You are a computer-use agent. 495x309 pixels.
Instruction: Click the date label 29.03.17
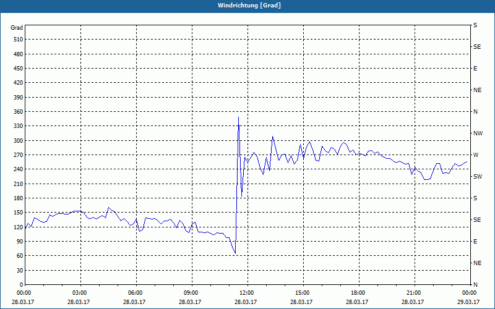[468, 302]
